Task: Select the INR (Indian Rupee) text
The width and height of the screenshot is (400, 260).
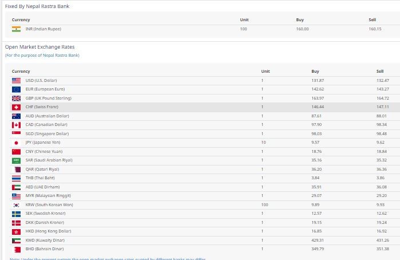Action: click(x=43, y=29)
